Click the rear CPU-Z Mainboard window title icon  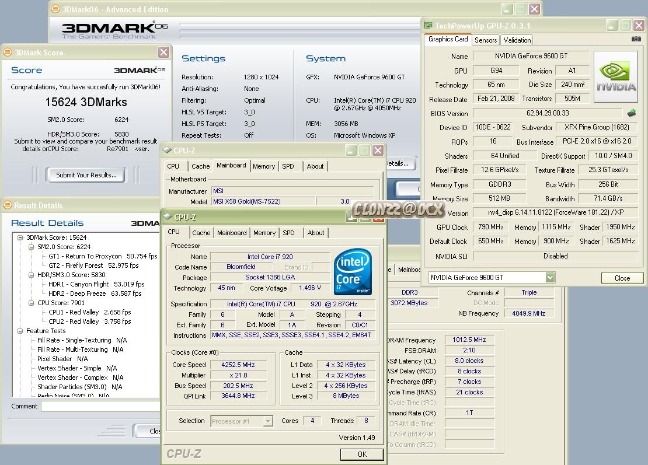pos(167,150)
